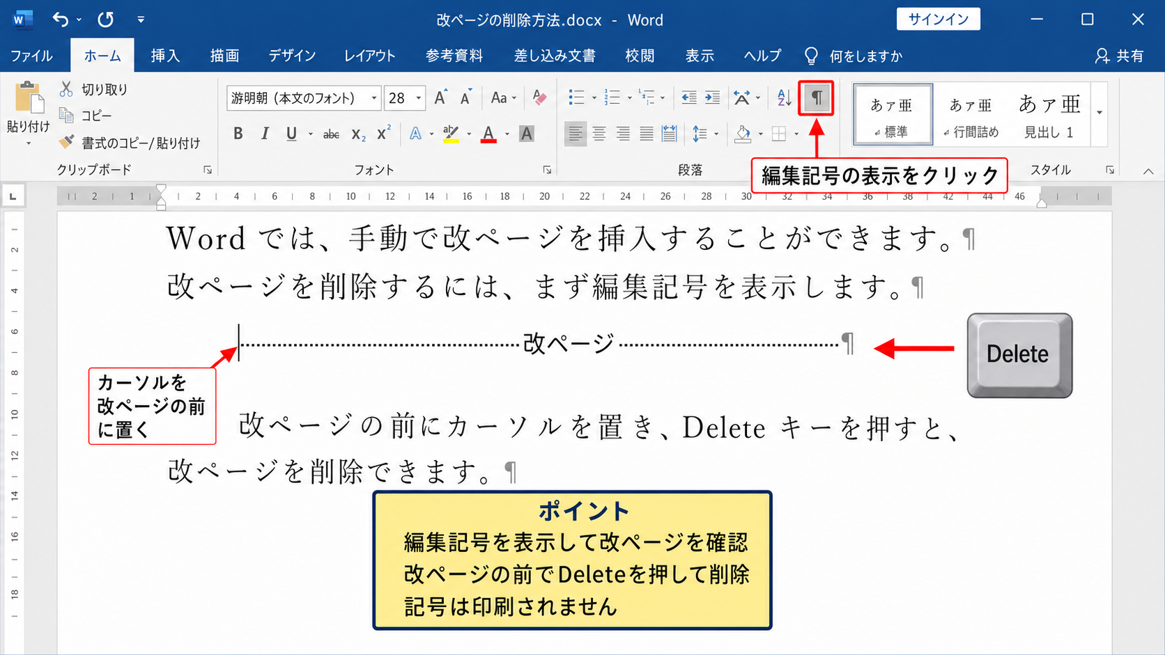Apply strikethrough with the abc icon
This screenshot has height=655, width=1165.
pos(331,134)
